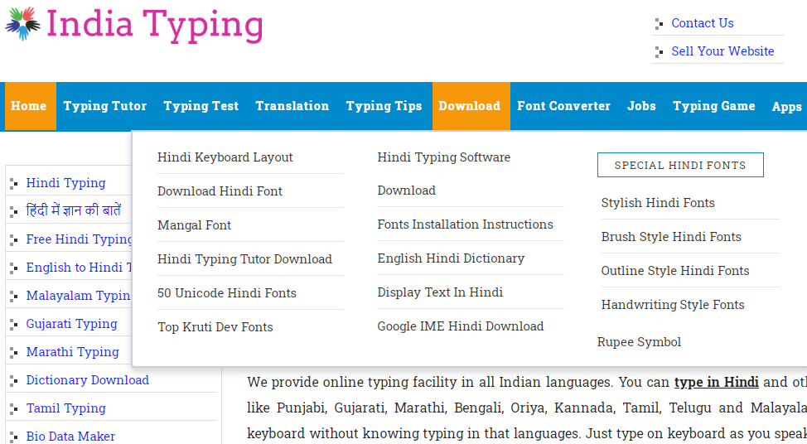Open Hindi Typing Tutor Download
The height and width of the screenshot is (444, 807).
pos(244,259)
